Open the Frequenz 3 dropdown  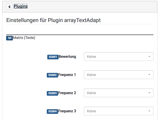pyautogui.click(x=116, y=111)
